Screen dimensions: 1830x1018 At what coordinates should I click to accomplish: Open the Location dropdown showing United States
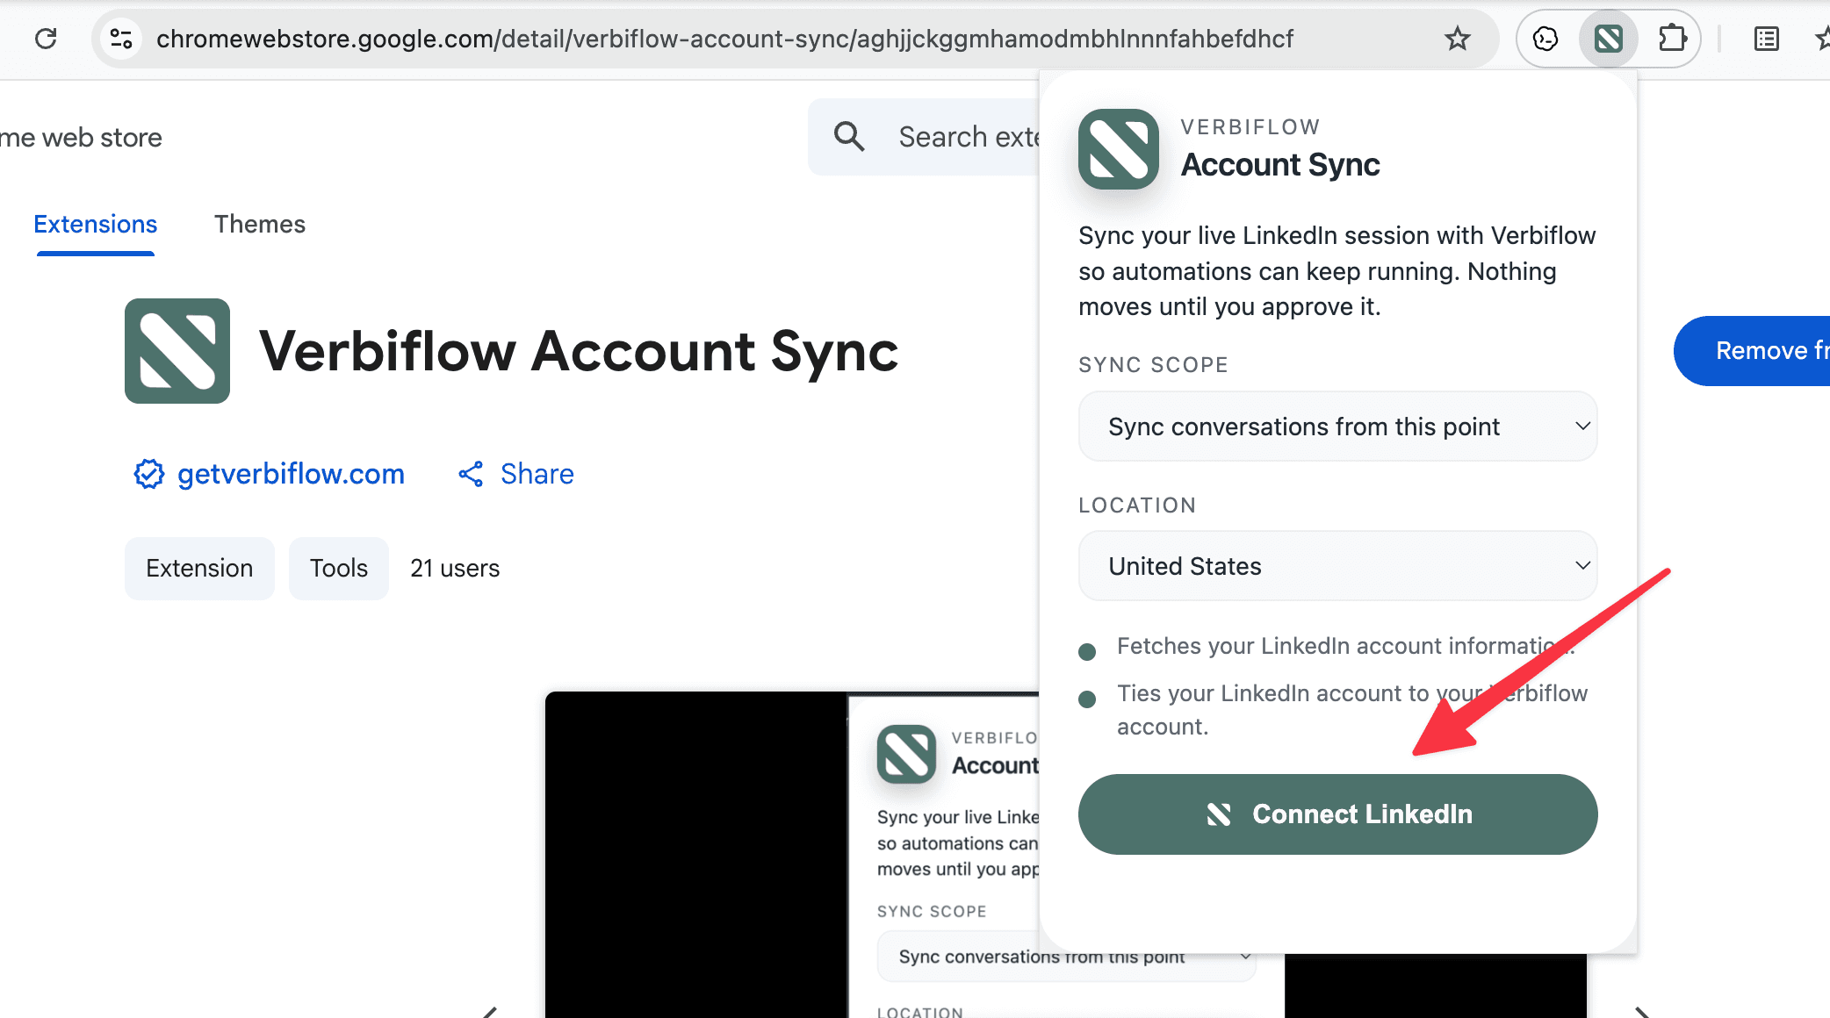1337,566
